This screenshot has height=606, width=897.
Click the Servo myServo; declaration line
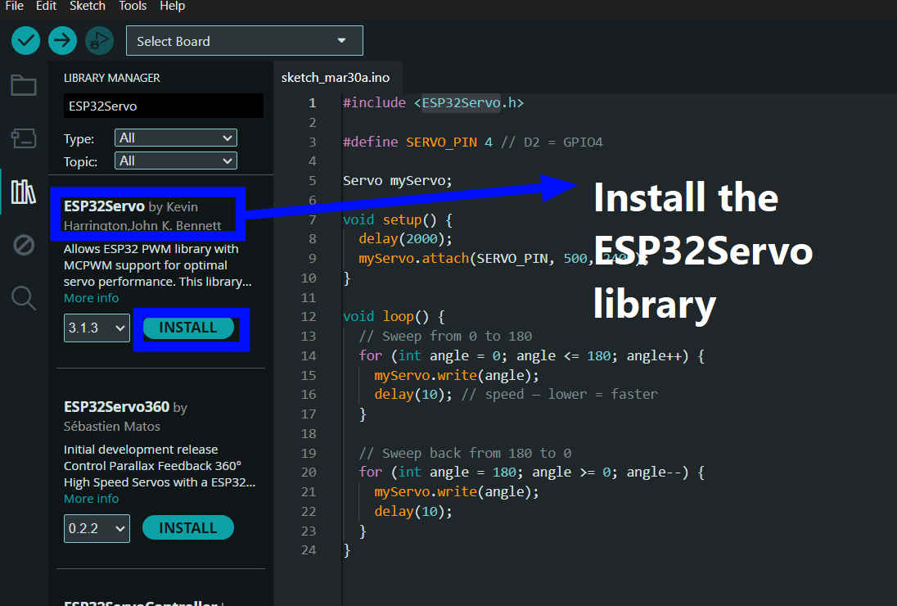[397, 181]
